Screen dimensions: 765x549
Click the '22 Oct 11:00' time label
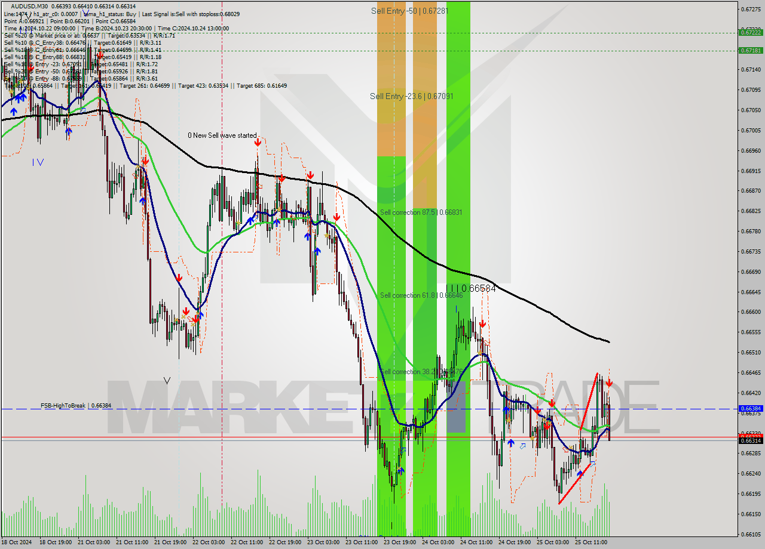pos(247,542)
